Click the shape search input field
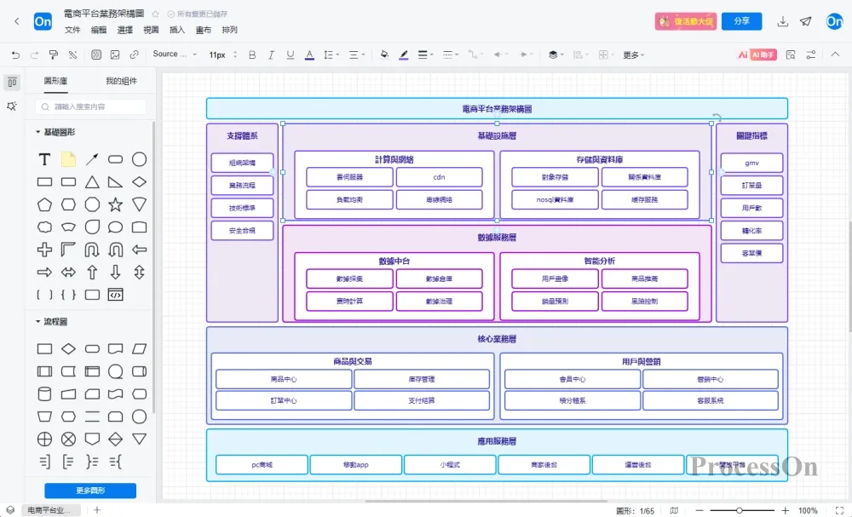This screenshot has height=517, width=852. pyautogui.click(x=91, y=106)
